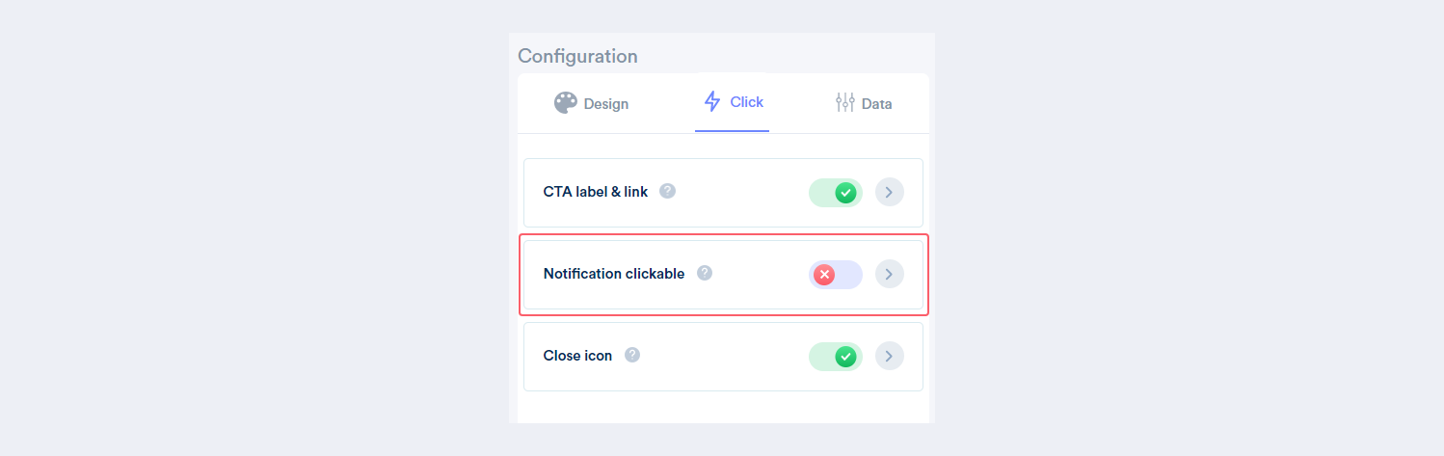Enable the Notification clickable switch
Image resolution: width=1444 pixels, height=456 pixels.
[x=835, y=275]
